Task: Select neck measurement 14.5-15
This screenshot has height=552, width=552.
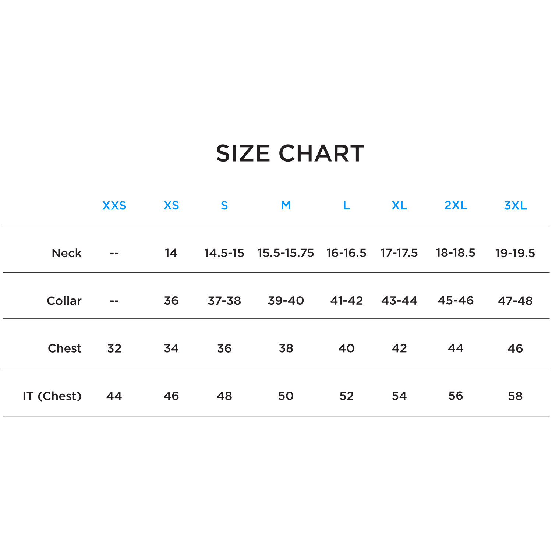Action: [224, 253]
